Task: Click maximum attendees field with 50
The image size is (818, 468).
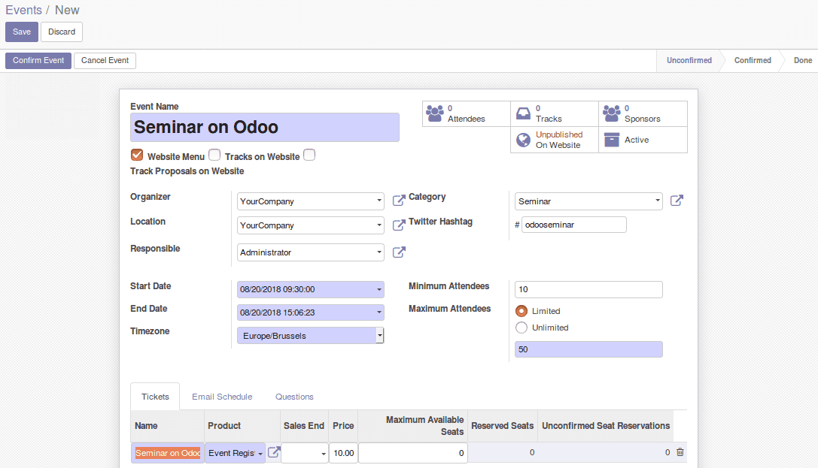Action: point(588,349)
